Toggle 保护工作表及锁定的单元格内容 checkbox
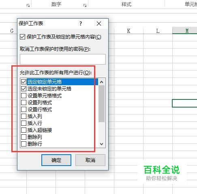The image size is (197, 194). point(22,37)
